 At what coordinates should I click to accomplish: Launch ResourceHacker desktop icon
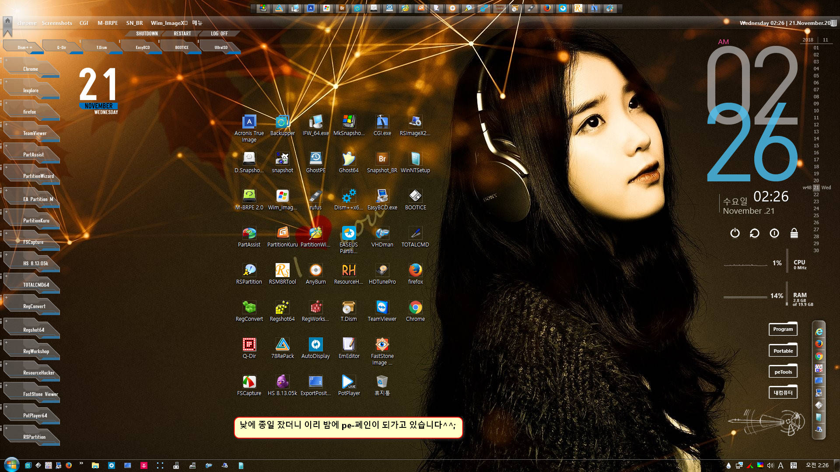tap(349, 274)
